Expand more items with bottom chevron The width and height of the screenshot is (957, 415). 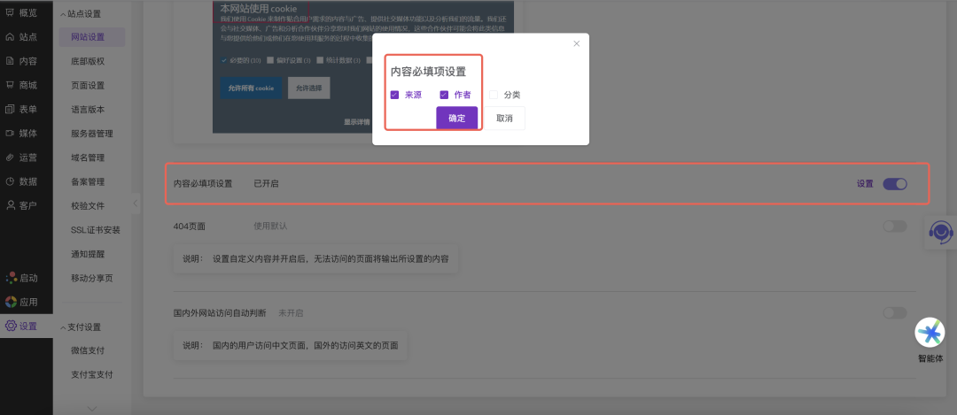click(92, 408)
